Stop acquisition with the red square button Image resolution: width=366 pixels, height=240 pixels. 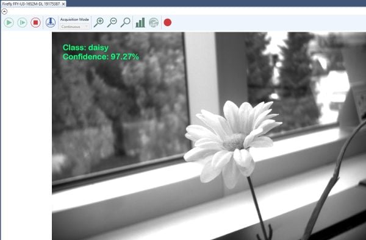pos(36,23)
